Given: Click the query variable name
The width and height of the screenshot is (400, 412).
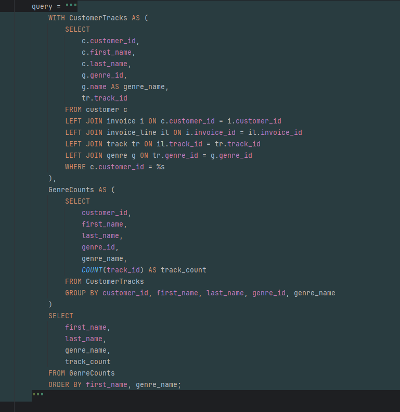Looking at the screenshot, I should tap(42, 6).
